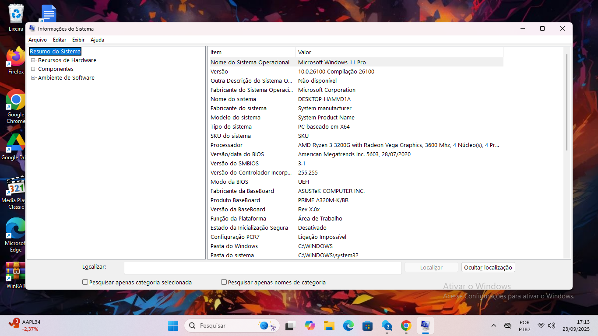Click the value 10.0.26100 Compilação 26100
Screen dimensions: 598x336
point(336,72)
